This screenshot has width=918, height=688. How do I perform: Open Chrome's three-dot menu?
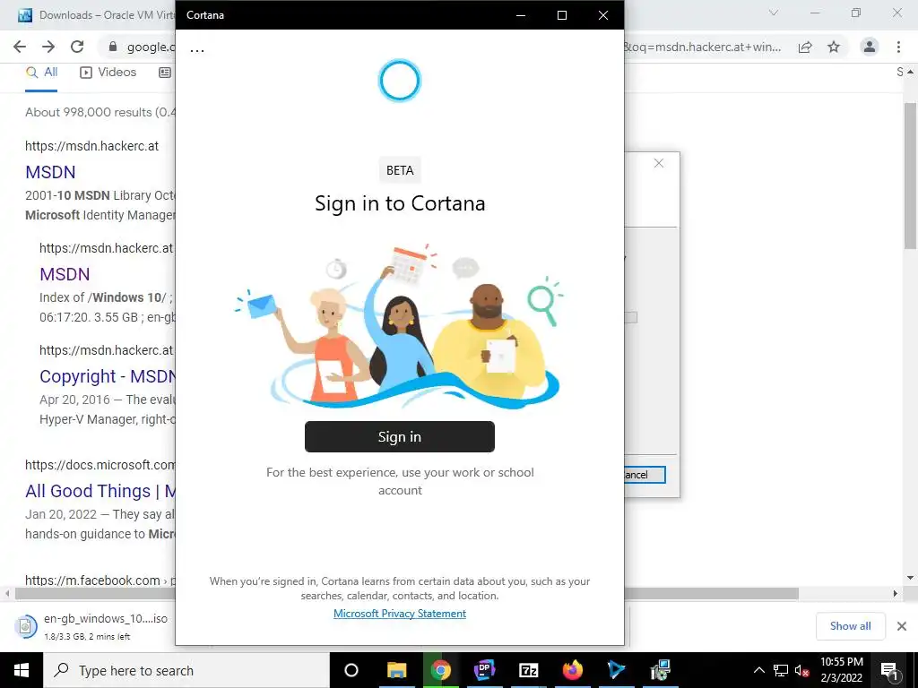898,47
